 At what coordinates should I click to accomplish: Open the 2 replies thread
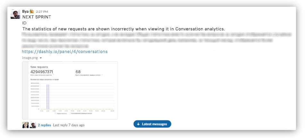click(x=44, y=125)
